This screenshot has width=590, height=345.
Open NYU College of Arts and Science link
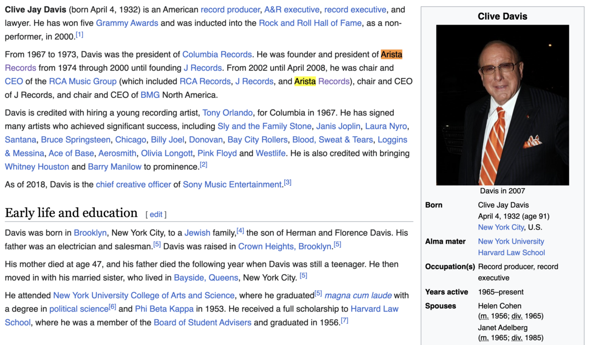coord(144,295)
